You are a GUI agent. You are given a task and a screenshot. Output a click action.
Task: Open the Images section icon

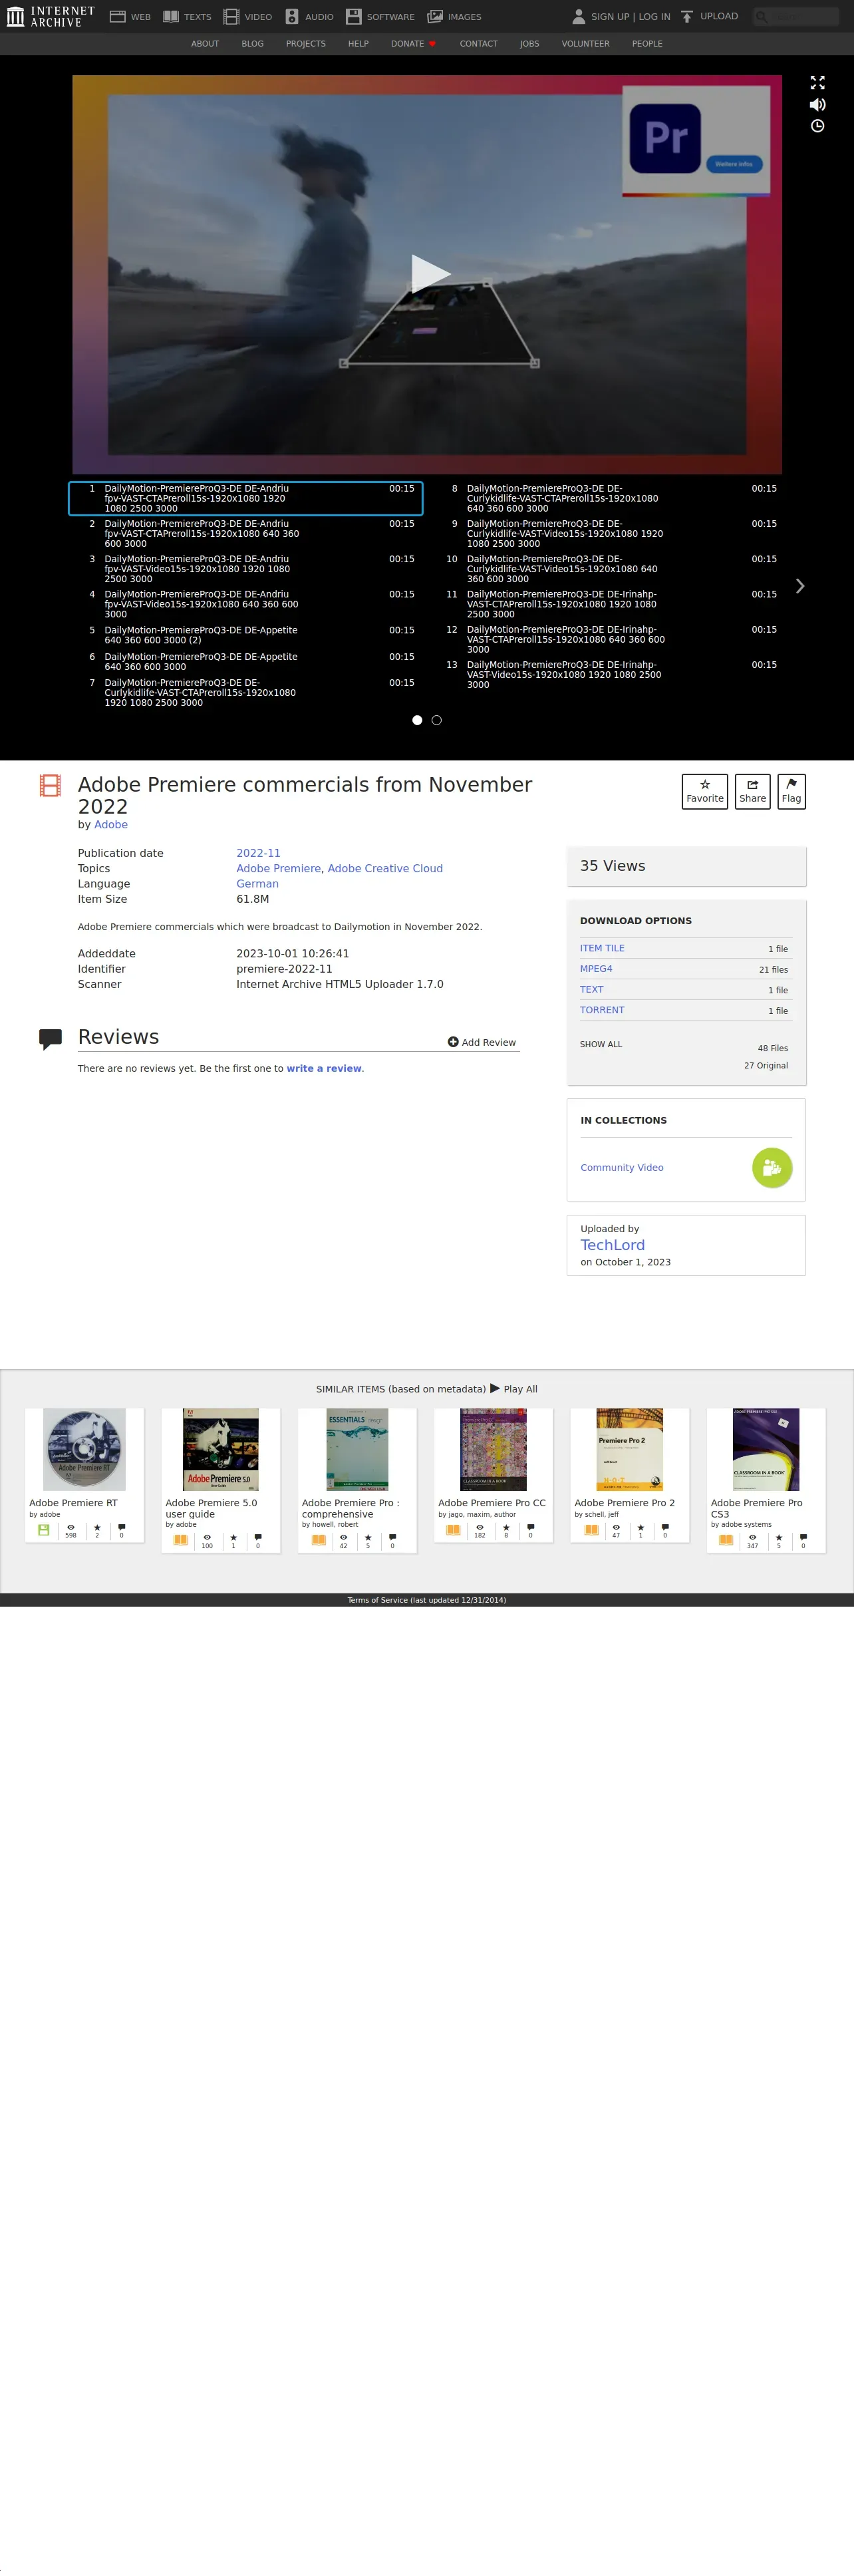[435, 17]
